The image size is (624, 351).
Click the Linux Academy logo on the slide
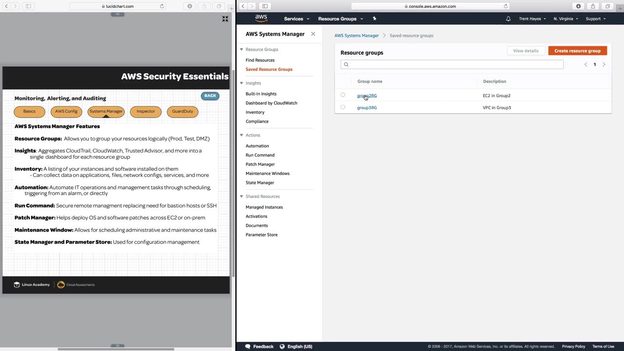pos(32,285)
